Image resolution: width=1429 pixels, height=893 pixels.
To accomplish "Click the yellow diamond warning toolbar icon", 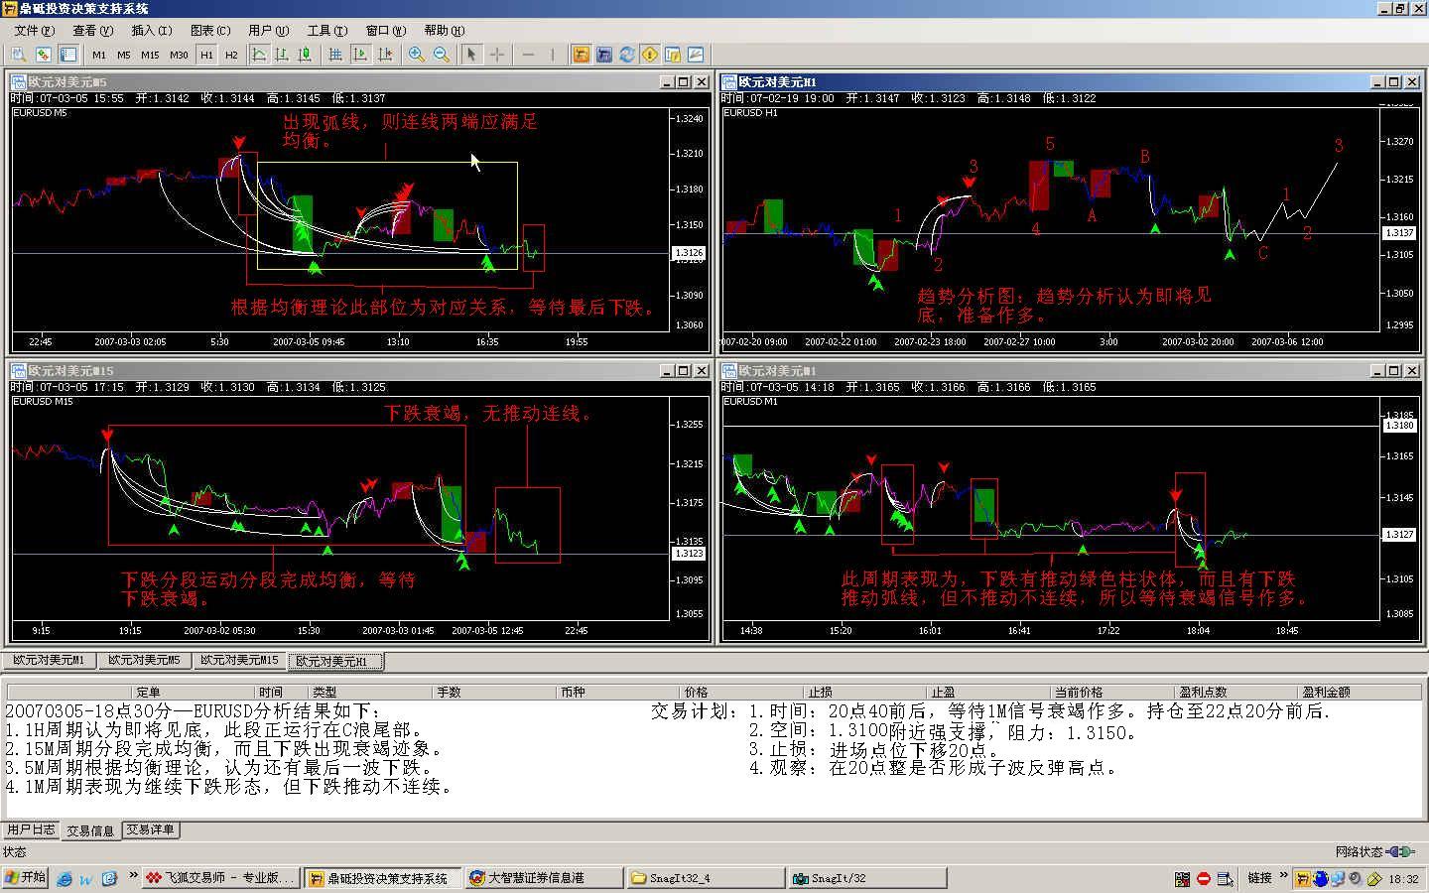I will [650, 55].
